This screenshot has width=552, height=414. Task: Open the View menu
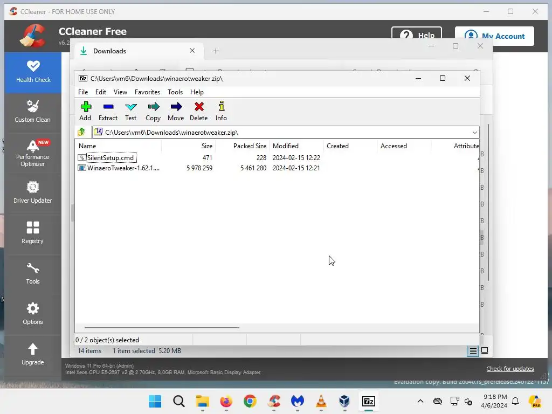click(120, 92)
